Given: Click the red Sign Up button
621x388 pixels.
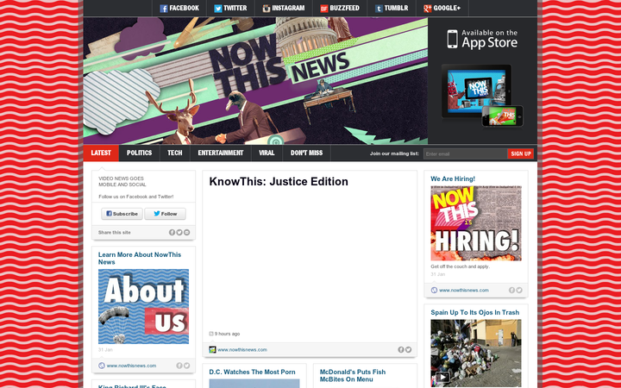Looking at the screenshot, I should 521,153.
